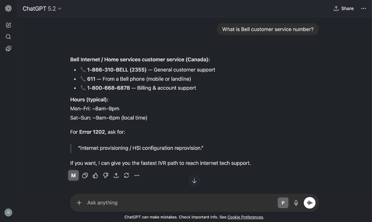This screenshot has height=222, width=372.
Task: Share the response via the upload icon
Action: 116,175
